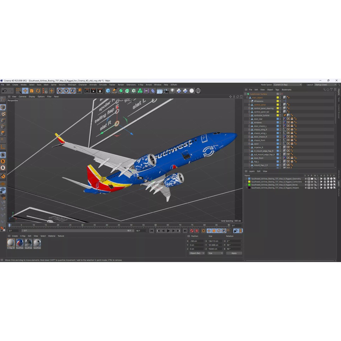Toggle Z axis lock
Image resolution: width=341 pixels, height=341 pixels.
click(72, 91)
